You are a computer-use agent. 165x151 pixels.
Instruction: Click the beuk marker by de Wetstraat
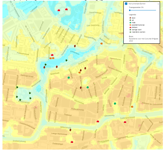pyautogui.click(x=75, y=46)
